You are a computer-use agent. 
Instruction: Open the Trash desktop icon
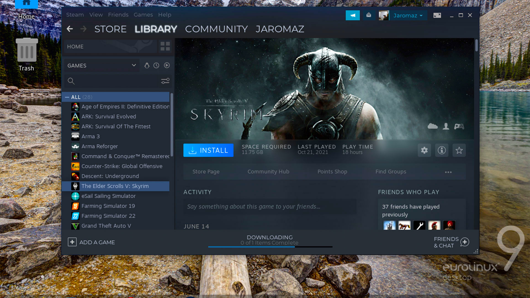point(26,54)
